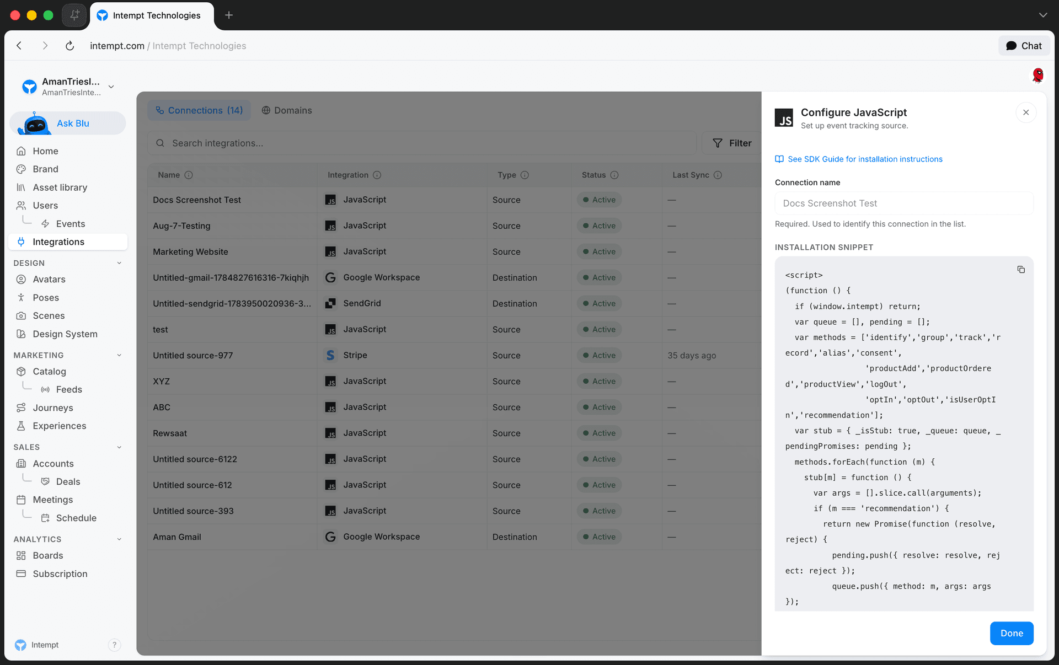This screenshot has width=1059, height=665.
Task: Go forward in browser history
Action: (45, 46)
